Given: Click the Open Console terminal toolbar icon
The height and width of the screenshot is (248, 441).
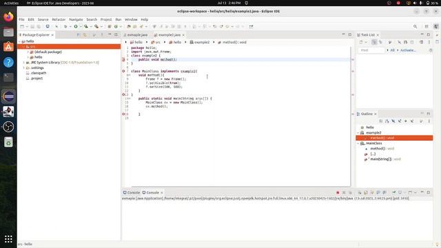Looking at the screenshot, I should coord(48,26).
